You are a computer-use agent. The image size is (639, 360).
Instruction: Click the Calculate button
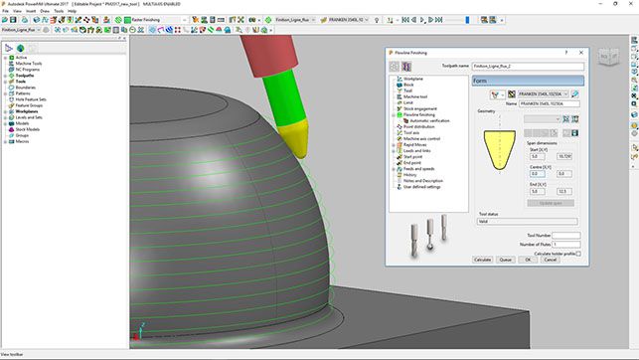pos(483,260)
